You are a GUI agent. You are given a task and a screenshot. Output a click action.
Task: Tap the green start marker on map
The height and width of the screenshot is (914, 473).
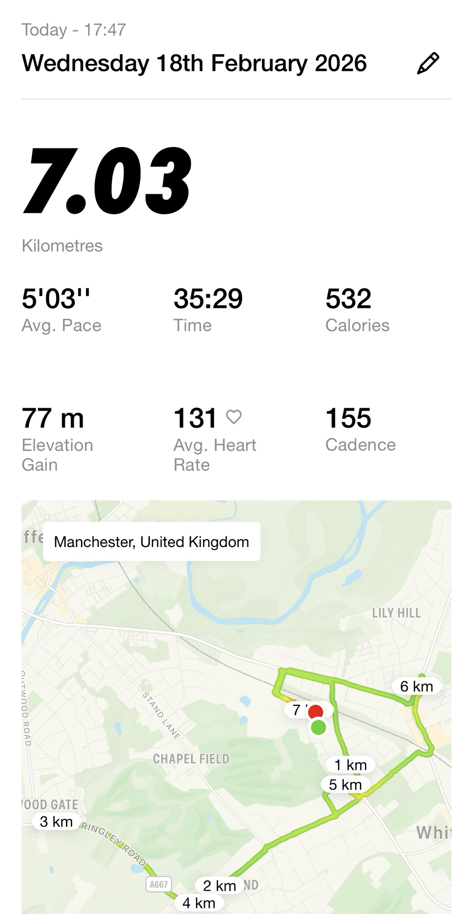click(x=318, y=727)
